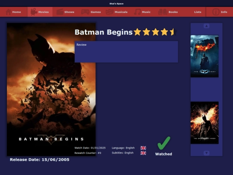Click the up arrow on the related movies list
Viewport: 233px width, 175px height.
pyautogui.click(x=206, y=26)
